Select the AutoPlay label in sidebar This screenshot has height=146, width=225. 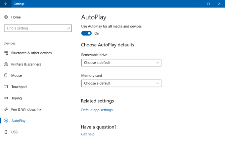pos(19,121)
